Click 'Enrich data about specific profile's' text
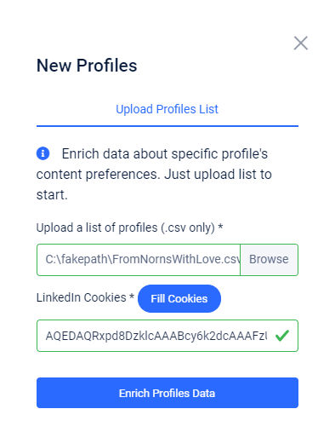The width and height of the screenshot is (335, 432). pyautogui.click(x=165, y=154)
